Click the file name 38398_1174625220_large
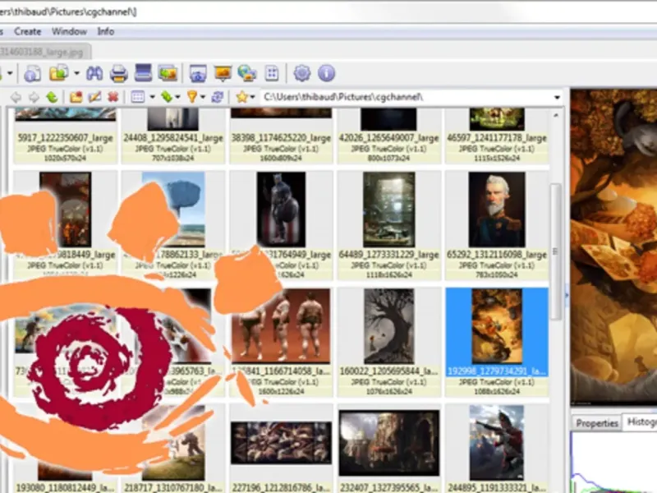Viewport: 657px width, 493px height. point(281,138)
